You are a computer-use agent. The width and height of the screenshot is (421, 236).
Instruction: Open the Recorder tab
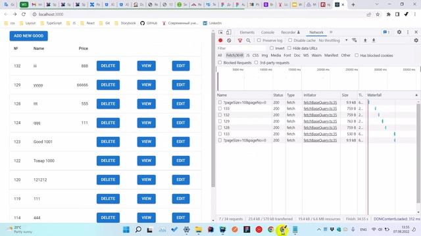click(x=291, y=32)
